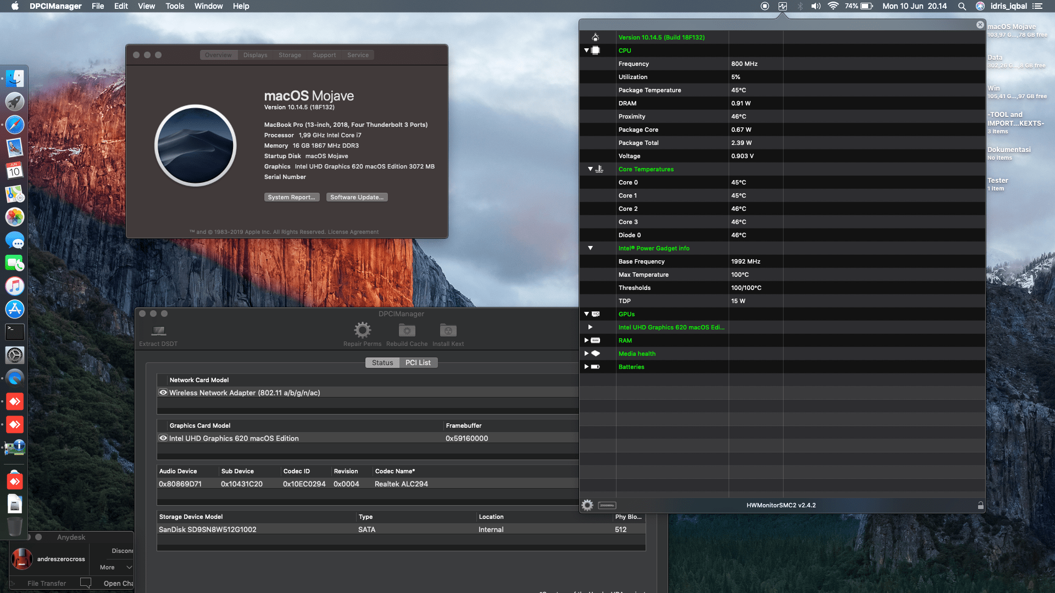Screen dimensions: 1055x593
Task: Click the lock icon in HWMonitorSMC2 bottom bar
Action: click(x=980, y=505)
